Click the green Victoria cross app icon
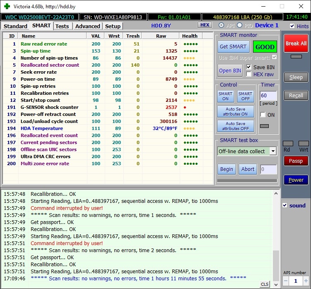The height and width of the screenshot is (289, 311). (x=7, y=7)
